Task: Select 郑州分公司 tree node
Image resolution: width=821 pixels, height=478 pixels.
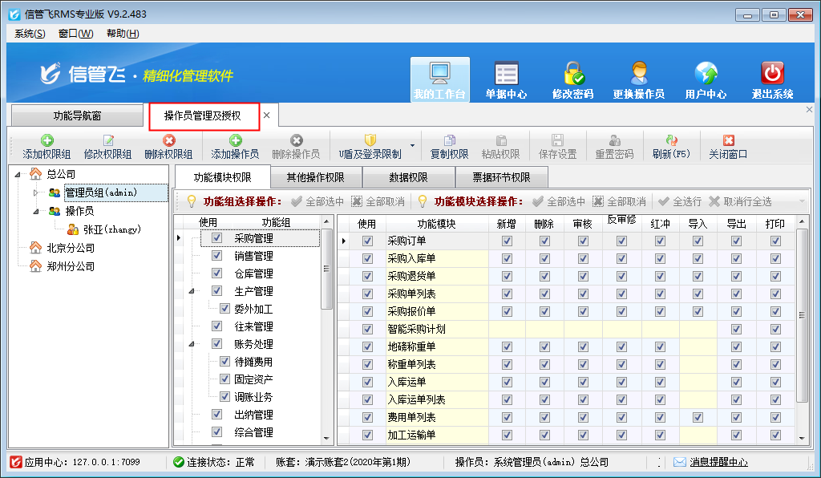Action: [x=71, y=266]
